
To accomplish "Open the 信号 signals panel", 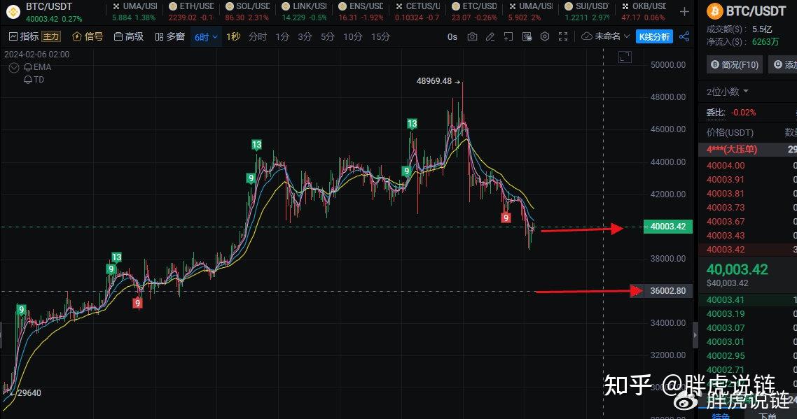I will pyautogui.click(x=88, y=36).
